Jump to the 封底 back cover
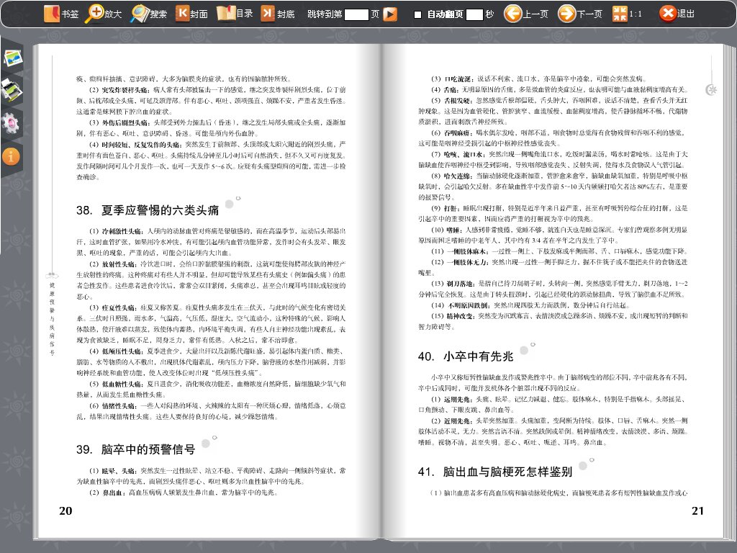This screenshot has height=553, width=737. (x=277, y=14)
